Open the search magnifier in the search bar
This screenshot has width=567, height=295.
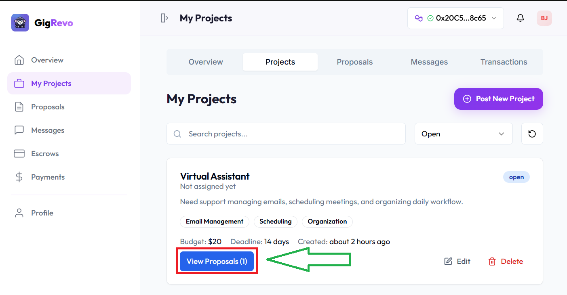pos(177,134)
